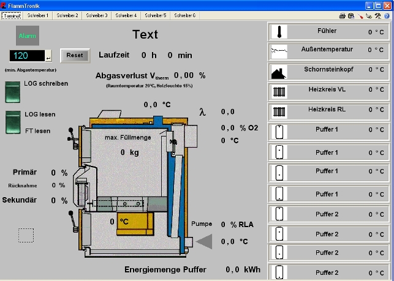The image size is (394, 281).
Task: Open the Schreiber 3 tab
Action: click(x=97, y=15)
